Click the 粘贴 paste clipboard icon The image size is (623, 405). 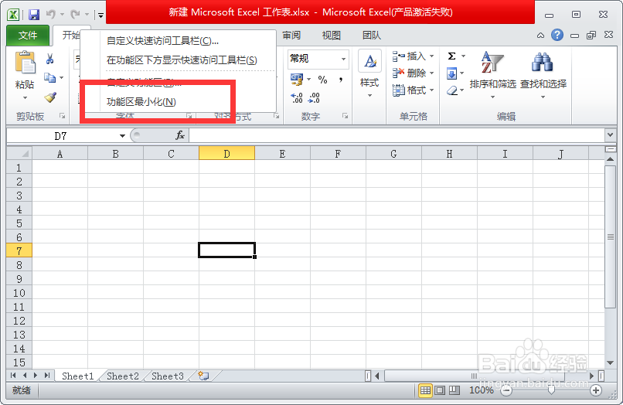25,63
